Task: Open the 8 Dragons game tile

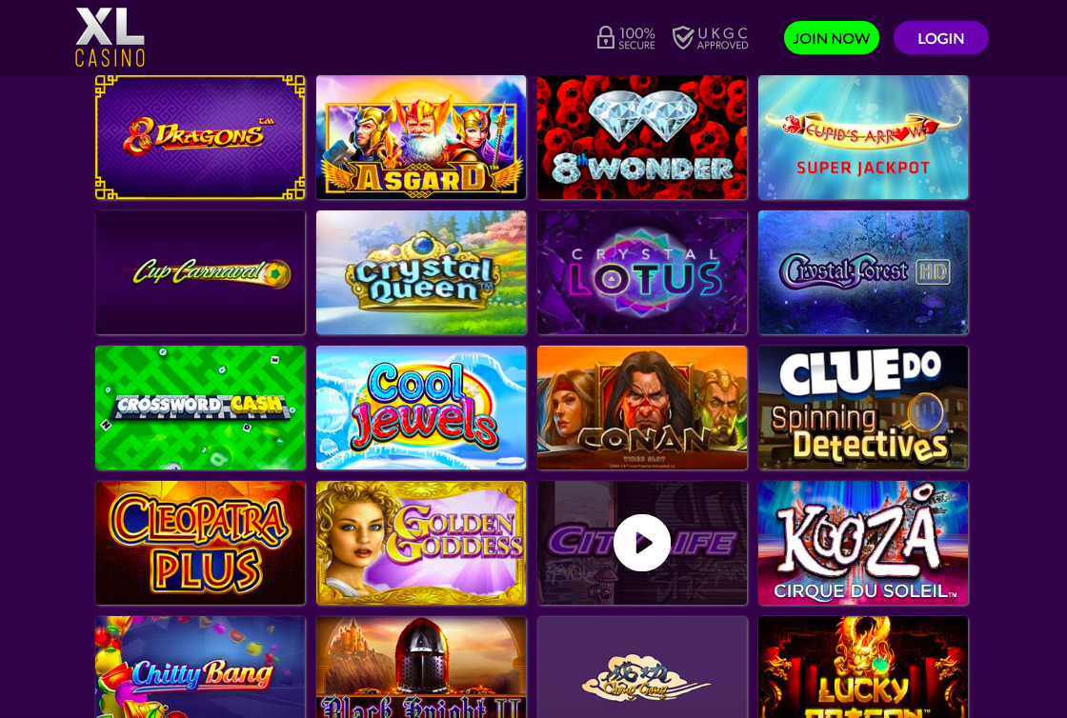Action: tap(200, 137)
